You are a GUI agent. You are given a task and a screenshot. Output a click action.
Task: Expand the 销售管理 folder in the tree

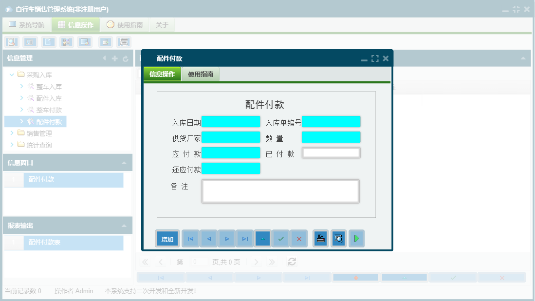tap(12, 133)
